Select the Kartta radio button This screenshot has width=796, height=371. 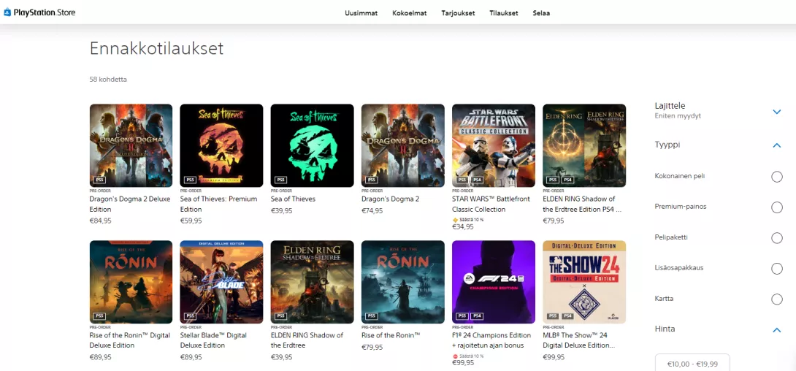pyautogui.click(x=777, y=299)
